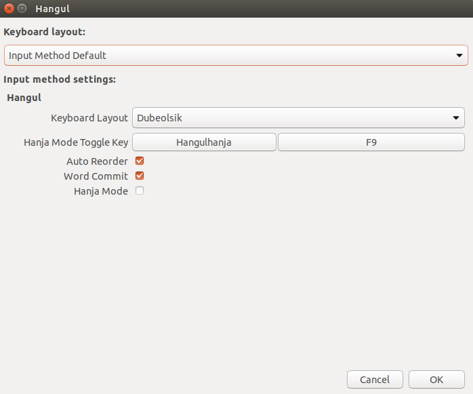The image size is (473, 394).
Task: Click the Hangul window title text
Action: click(52, 9)
